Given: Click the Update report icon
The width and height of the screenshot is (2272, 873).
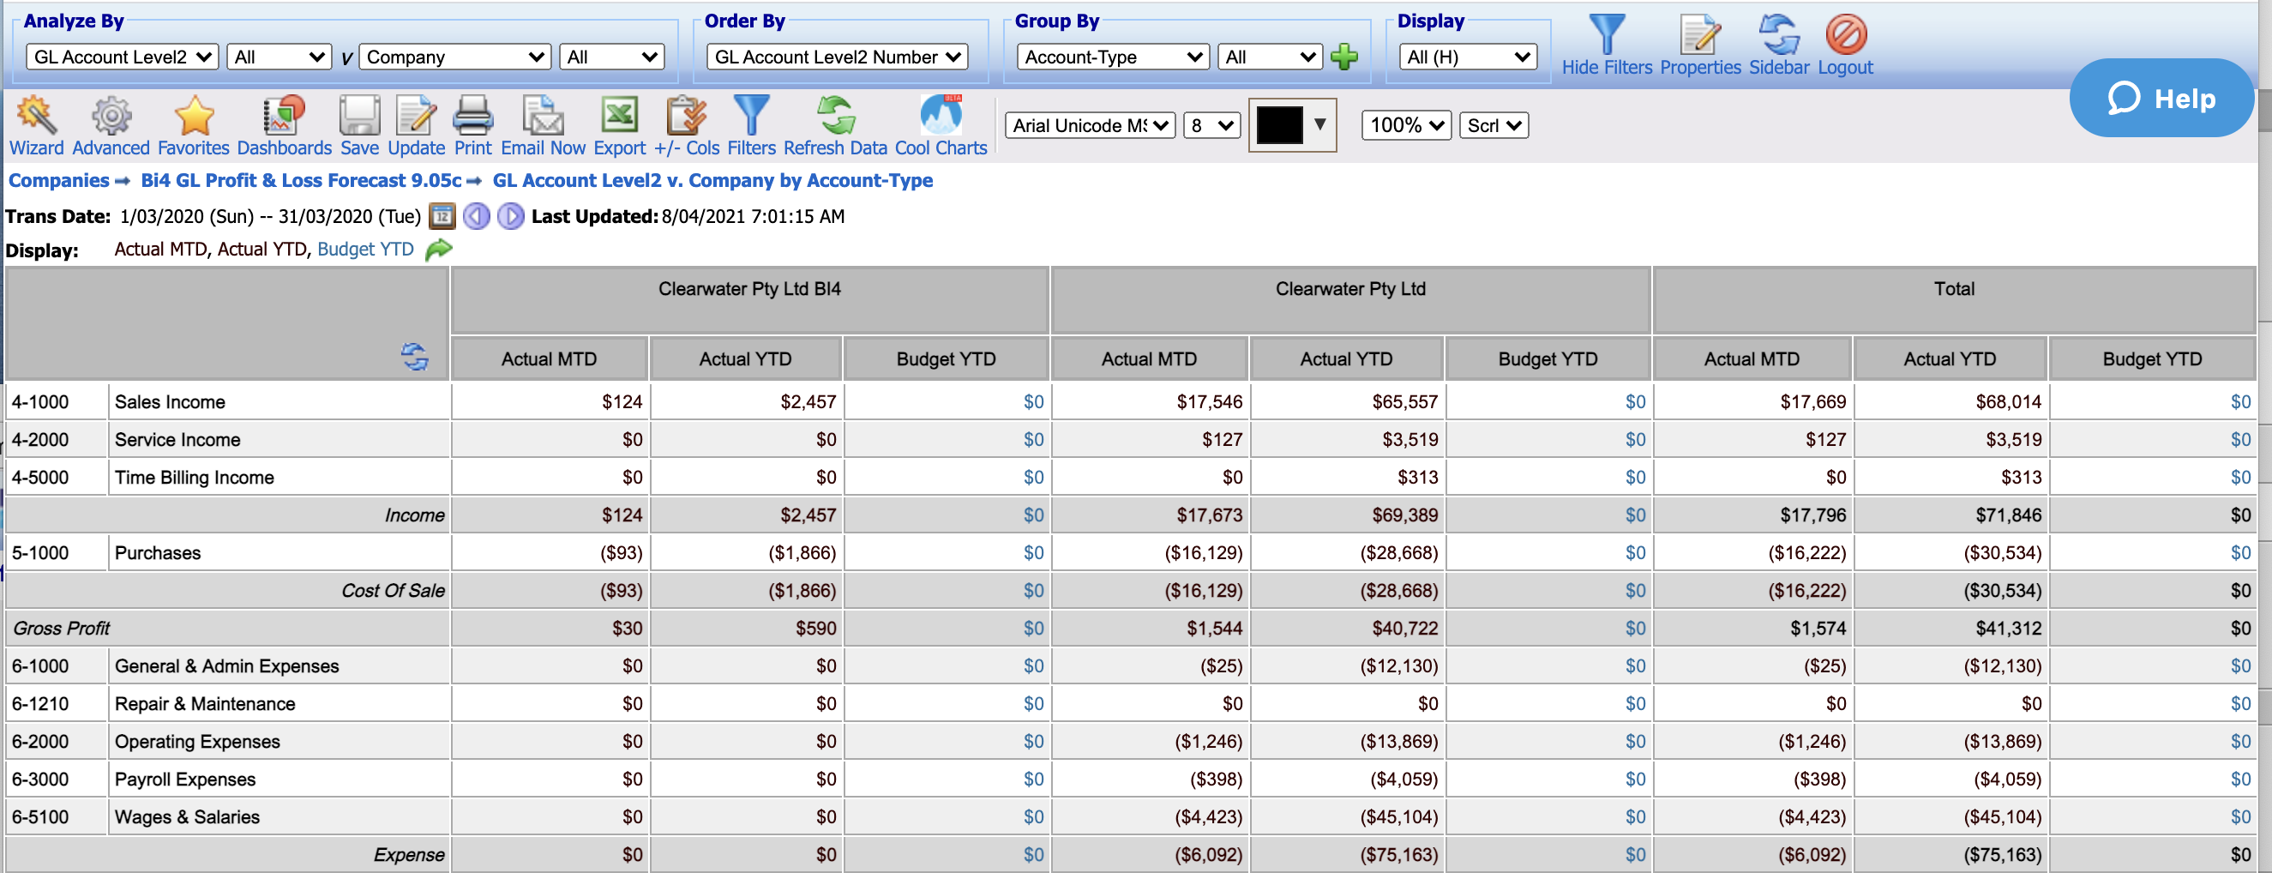Looking at the screenshot, I should (x=417, y=116).
